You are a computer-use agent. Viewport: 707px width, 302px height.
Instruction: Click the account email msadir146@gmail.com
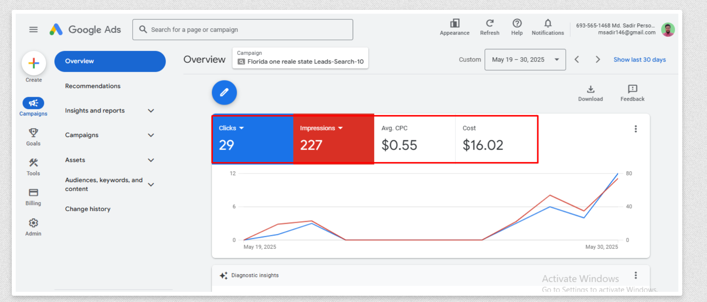tap(627, 33)
